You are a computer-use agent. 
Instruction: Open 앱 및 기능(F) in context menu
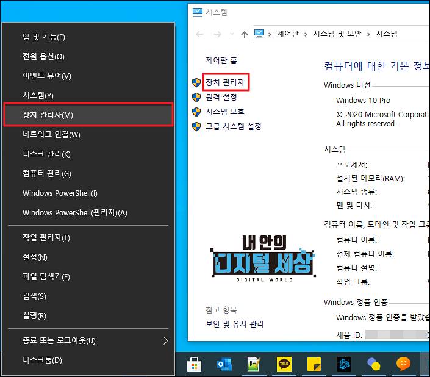click(x=88, y=37)
